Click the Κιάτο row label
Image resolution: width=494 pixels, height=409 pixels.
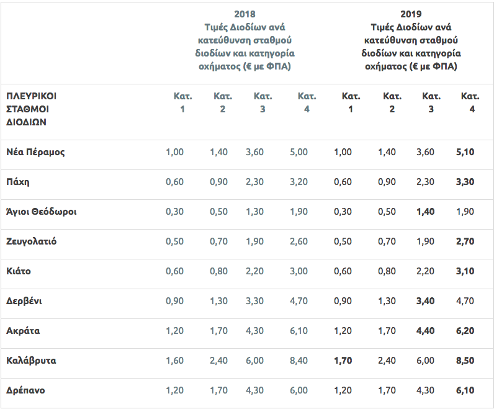coord(19,271)
